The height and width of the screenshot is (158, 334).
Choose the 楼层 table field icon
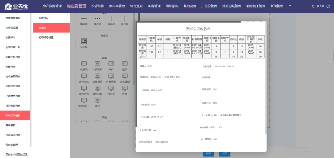click(125, 64)
